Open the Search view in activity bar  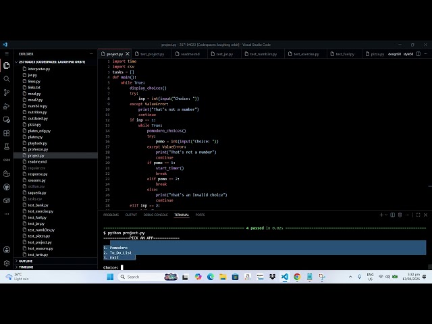click(x=7, y=79)
